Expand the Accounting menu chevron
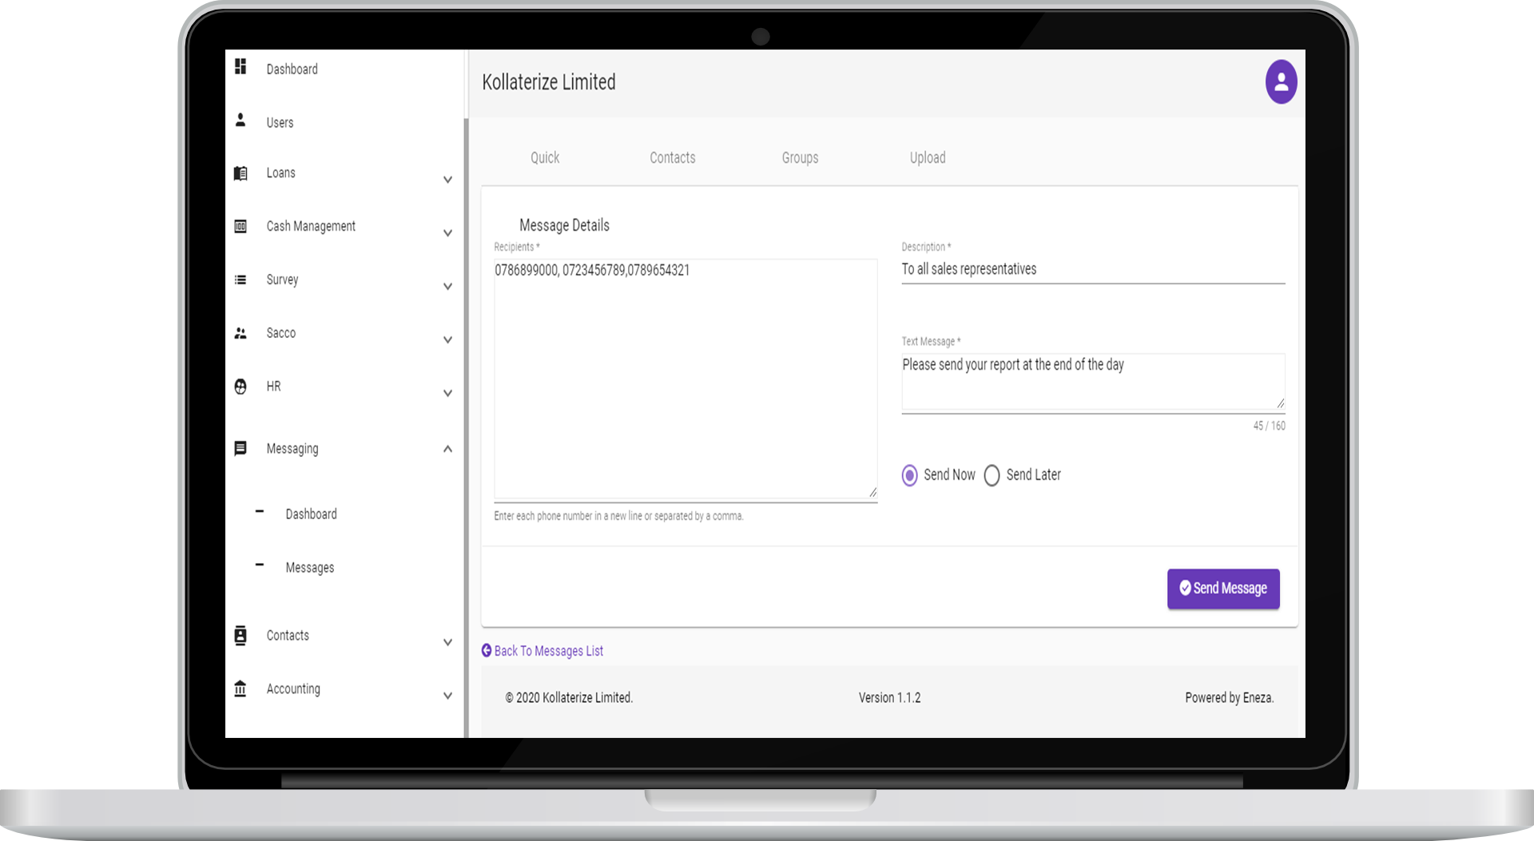This screenshot has width=1534, height=841. (447, 696)
